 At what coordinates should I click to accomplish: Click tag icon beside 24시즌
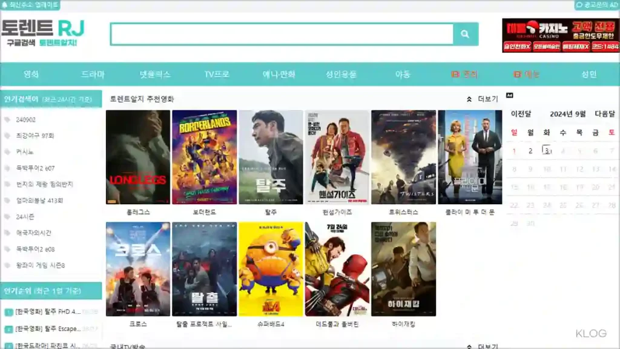click(x=7, y=217)
